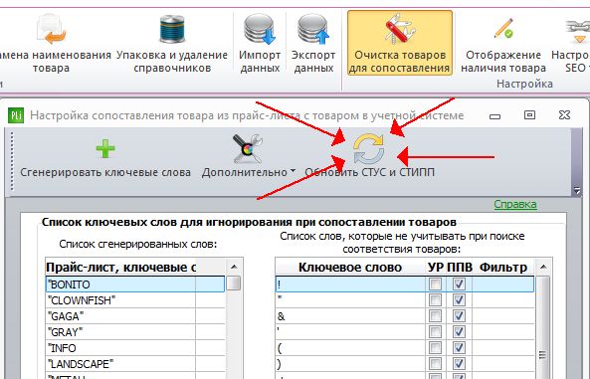Click scroll up arrow of keyword table
Screen dimensions: 590x379
pos(543,267)
